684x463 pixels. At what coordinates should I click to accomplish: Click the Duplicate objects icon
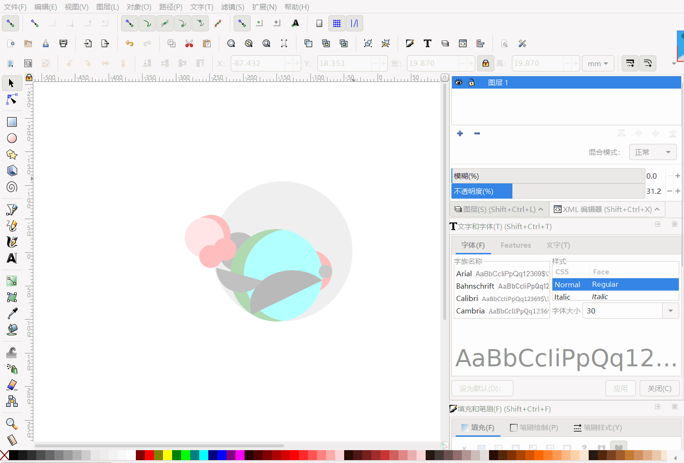click(308, 43)
